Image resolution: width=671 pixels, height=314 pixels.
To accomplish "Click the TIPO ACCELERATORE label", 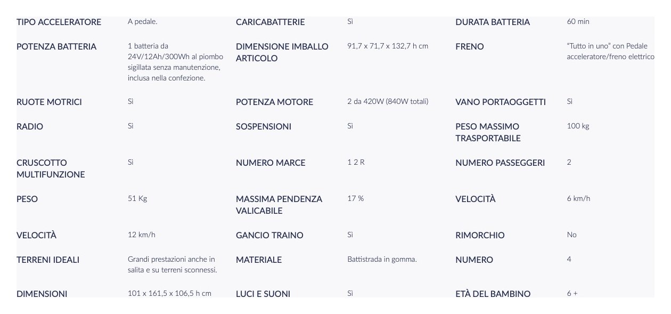I will [59, 22].
